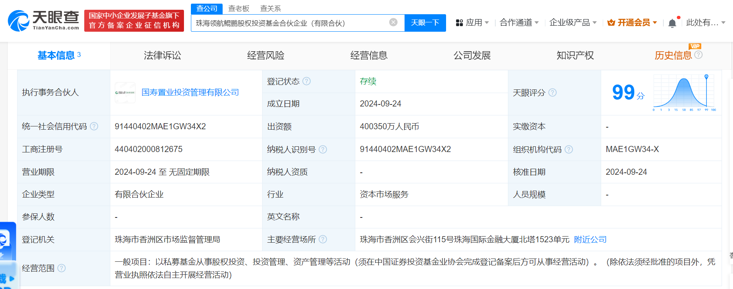Click the registration number 440402000812675
The width and height of the screenshot is (733, 289).
pos(149,149)
